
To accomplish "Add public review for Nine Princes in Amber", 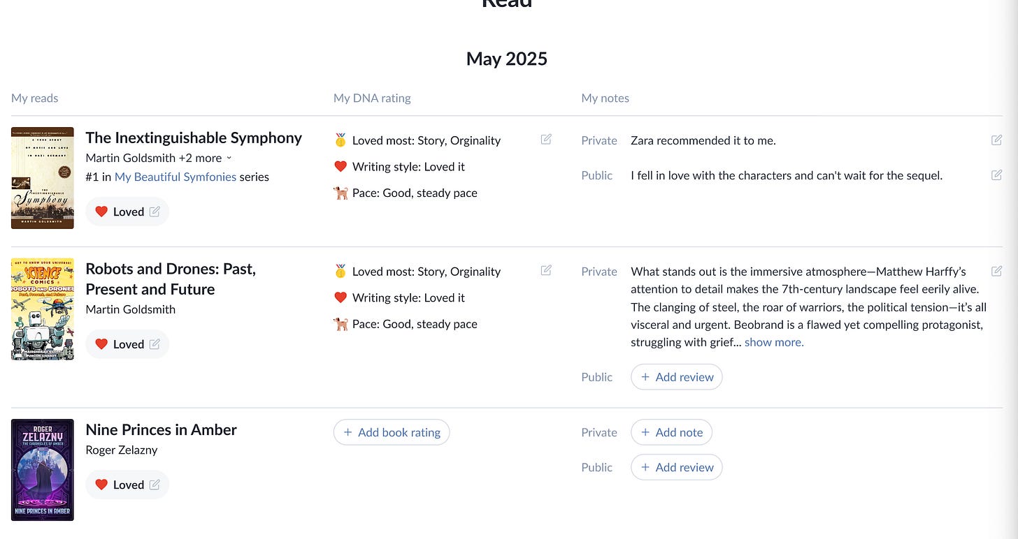I will click(676, 467).
